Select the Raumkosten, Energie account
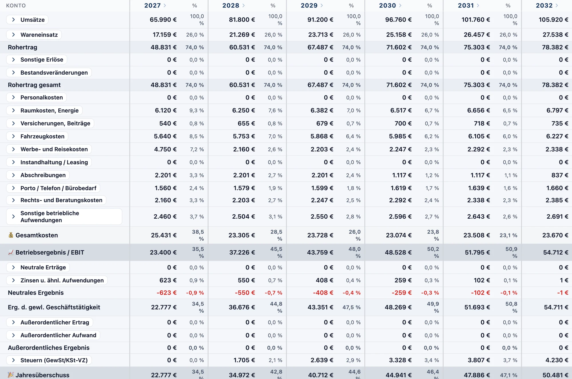572x379 pixels. tap(45, 110)
